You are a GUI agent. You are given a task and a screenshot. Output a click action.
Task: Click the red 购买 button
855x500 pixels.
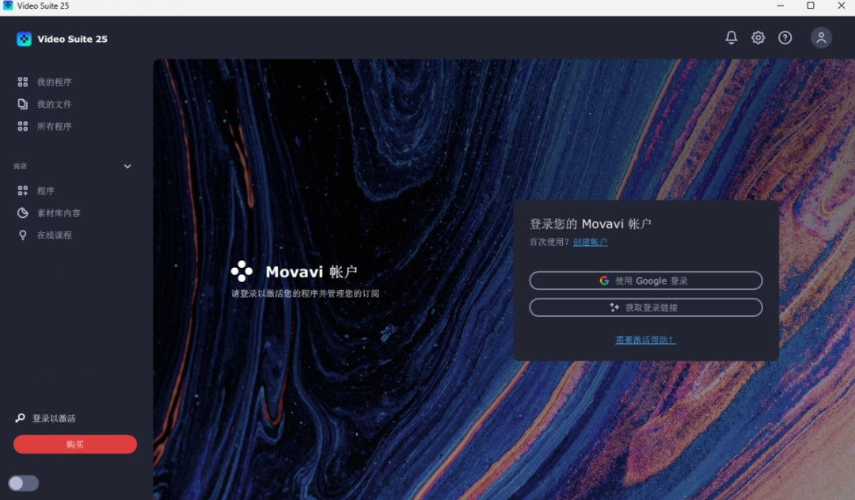click(x=75, y=445)
